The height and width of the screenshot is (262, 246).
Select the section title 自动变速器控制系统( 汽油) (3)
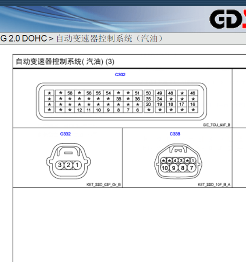click(65, 61)
